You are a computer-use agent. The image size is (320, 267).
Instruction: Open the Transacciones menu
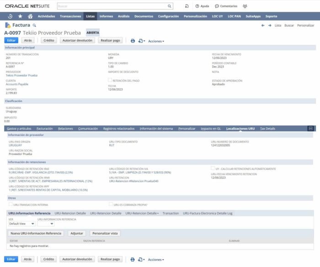(x=70, y=16)
